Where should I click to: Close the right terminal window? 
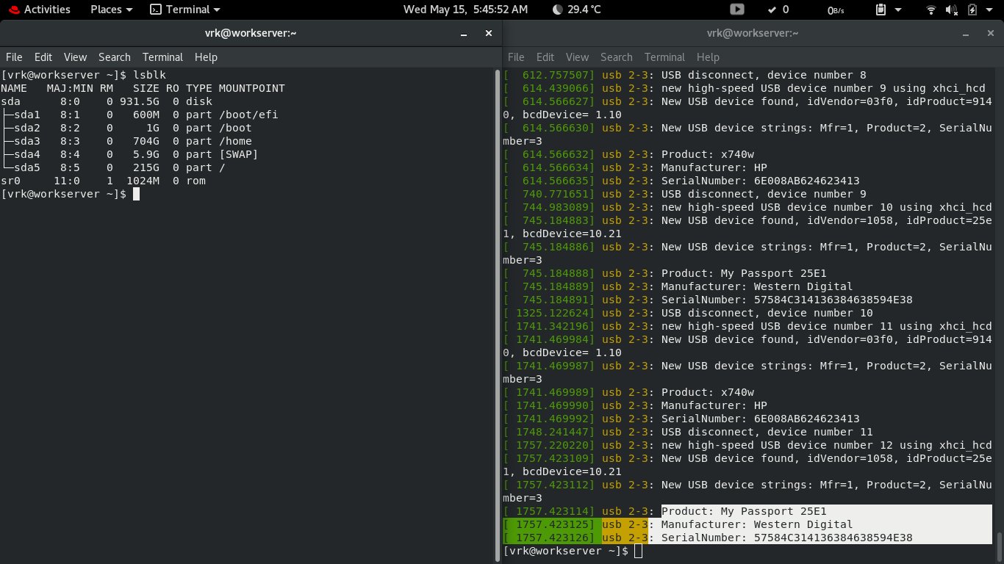pyautogui.click(x=990, y=33)
